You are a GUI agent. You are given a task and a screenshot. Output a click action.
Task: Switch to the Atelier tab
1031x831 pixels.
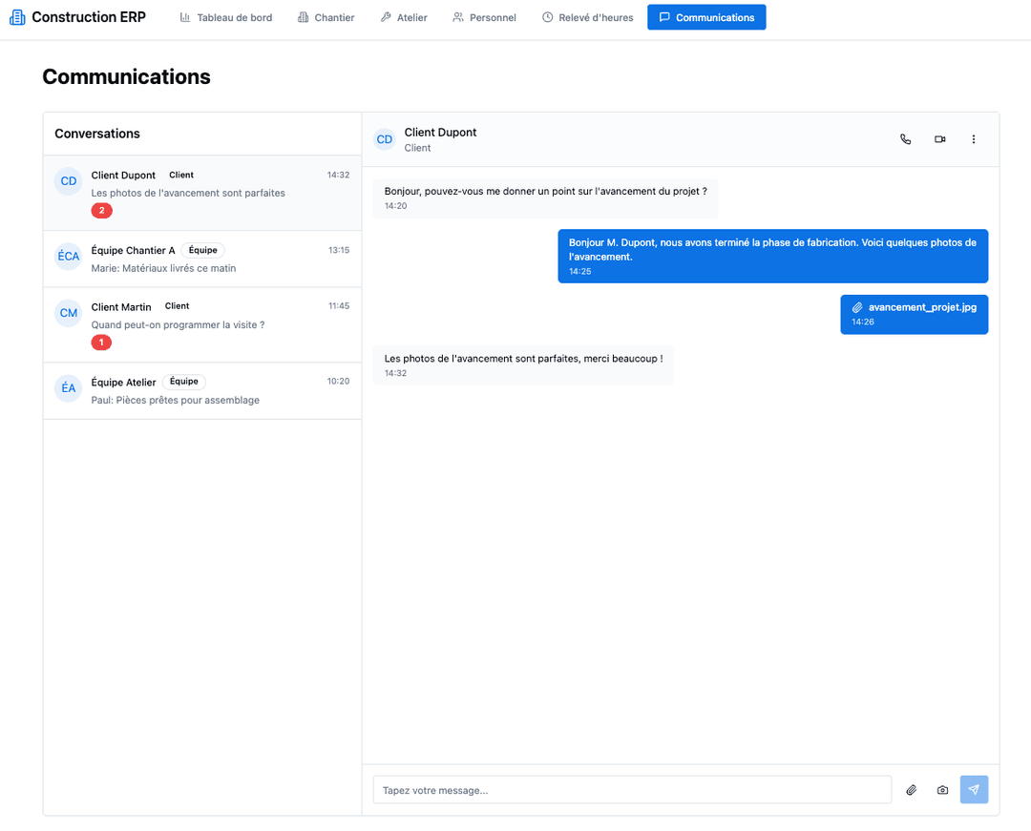click(x=404, y=17)
